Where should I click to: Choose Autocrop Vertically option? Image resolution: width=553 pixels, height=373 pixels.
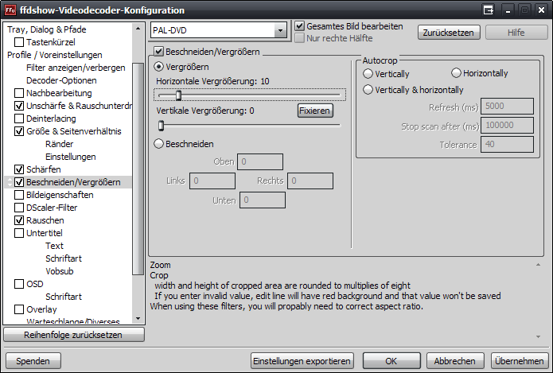[368, 74]
